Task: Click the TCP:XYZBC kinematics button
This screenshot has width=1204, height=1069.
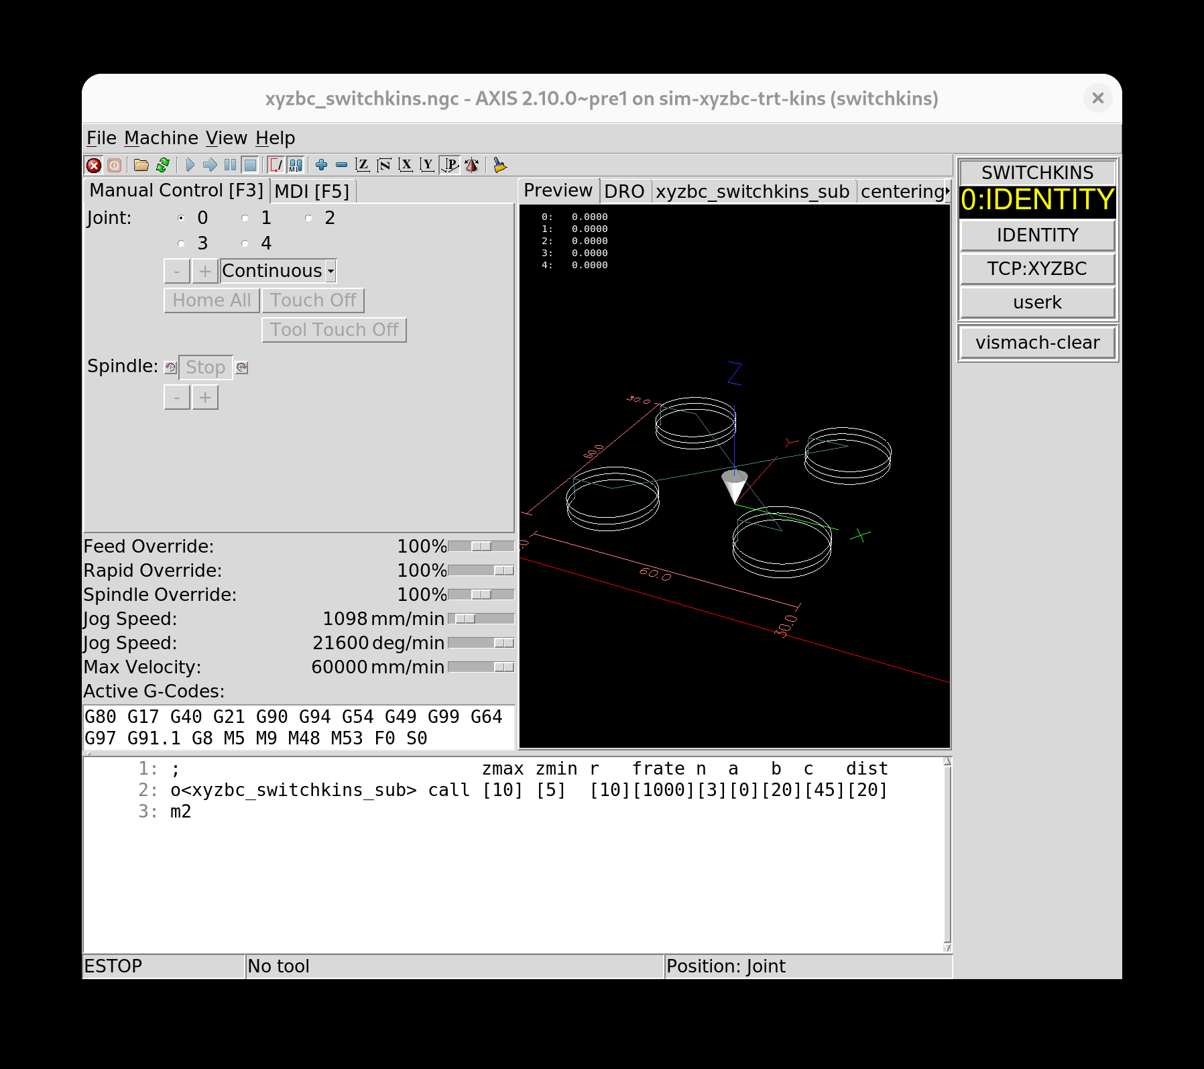Action: pos(1038,269)
